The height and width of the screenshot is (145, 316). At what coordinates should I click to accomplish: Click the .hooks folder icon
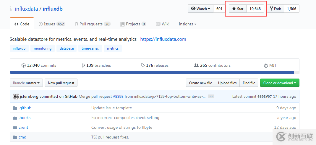coord(15,118)
